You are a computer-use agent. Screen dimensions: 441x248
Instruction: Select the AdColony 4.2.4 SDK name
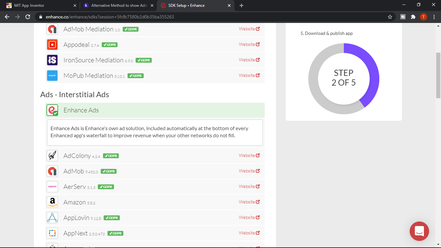coord(82,156)
